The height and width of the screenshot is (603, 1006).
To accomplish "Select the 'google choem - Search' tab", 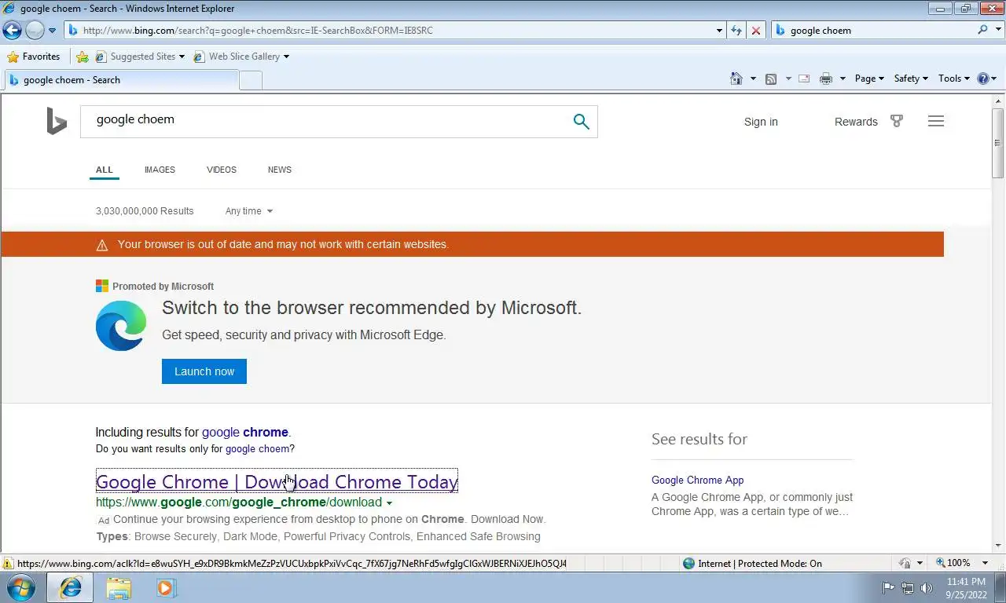I will 120,80.
